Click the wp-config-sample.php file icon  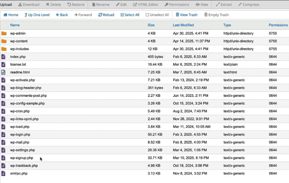click(3, 103)
